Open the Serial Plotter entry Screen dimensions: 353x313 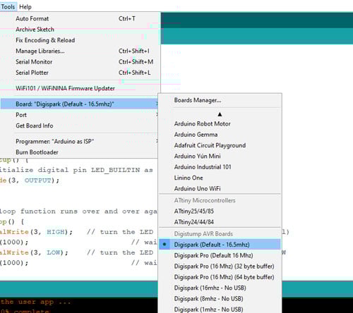point(80,73)
